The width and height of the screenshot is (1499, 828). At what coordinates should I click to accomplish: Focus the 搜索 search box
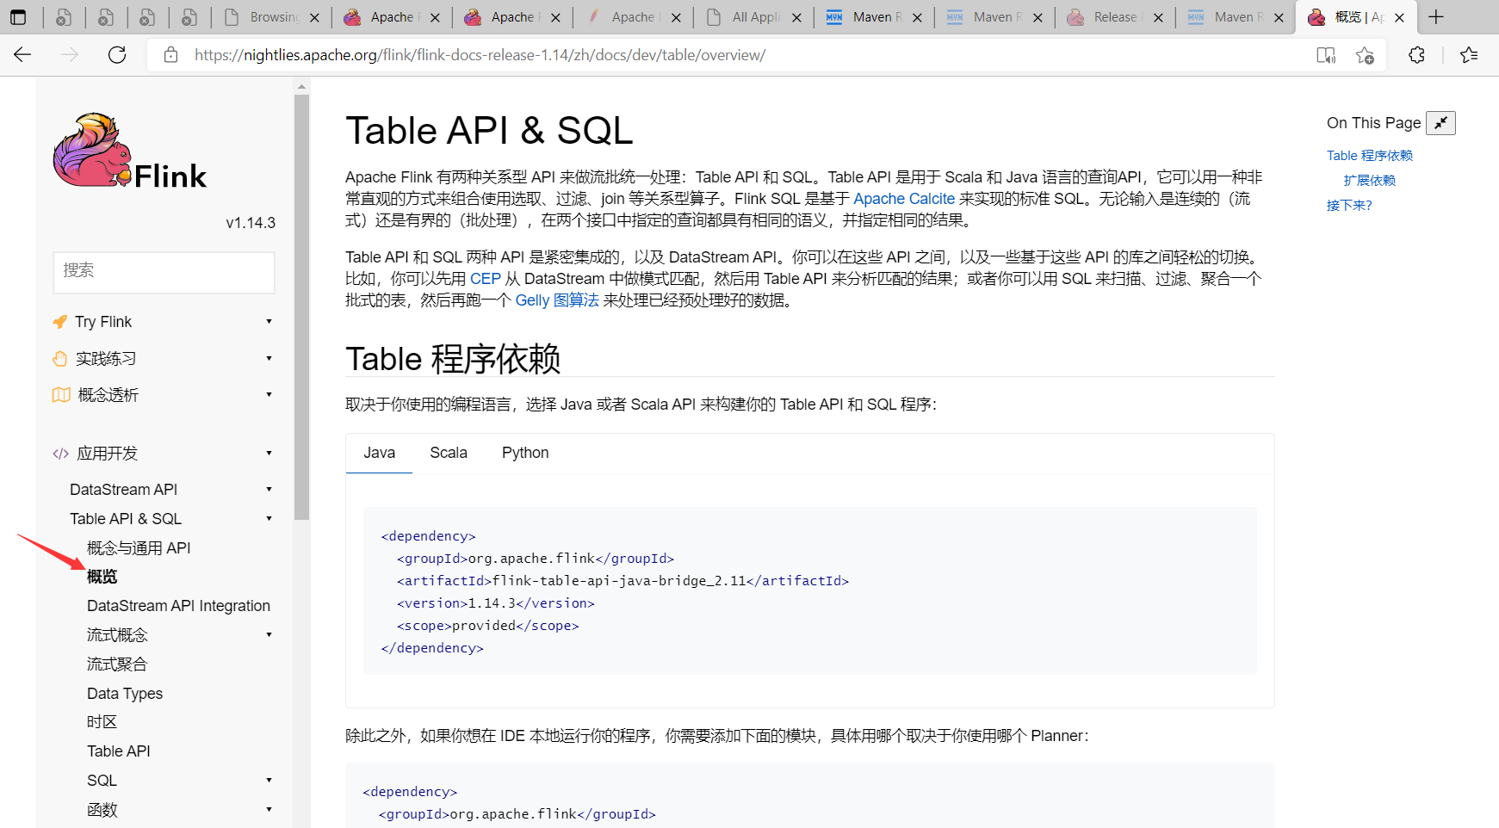[x=164, y=272]
